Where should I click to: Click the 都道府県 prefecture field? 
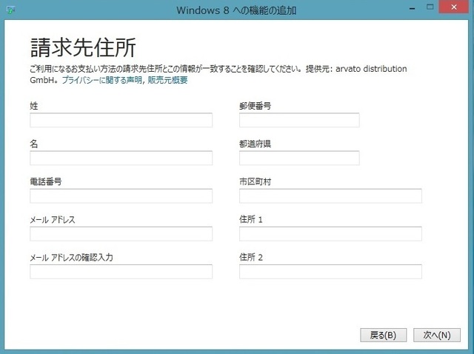tap(299, 158)
